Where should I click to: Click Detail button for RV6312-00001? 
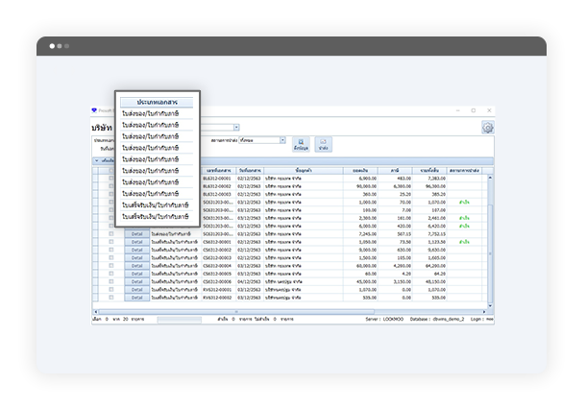136,290
